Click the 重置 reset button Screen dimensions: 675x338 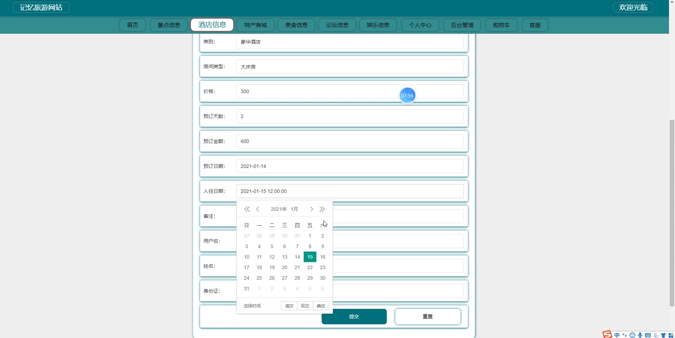point(428,317)
